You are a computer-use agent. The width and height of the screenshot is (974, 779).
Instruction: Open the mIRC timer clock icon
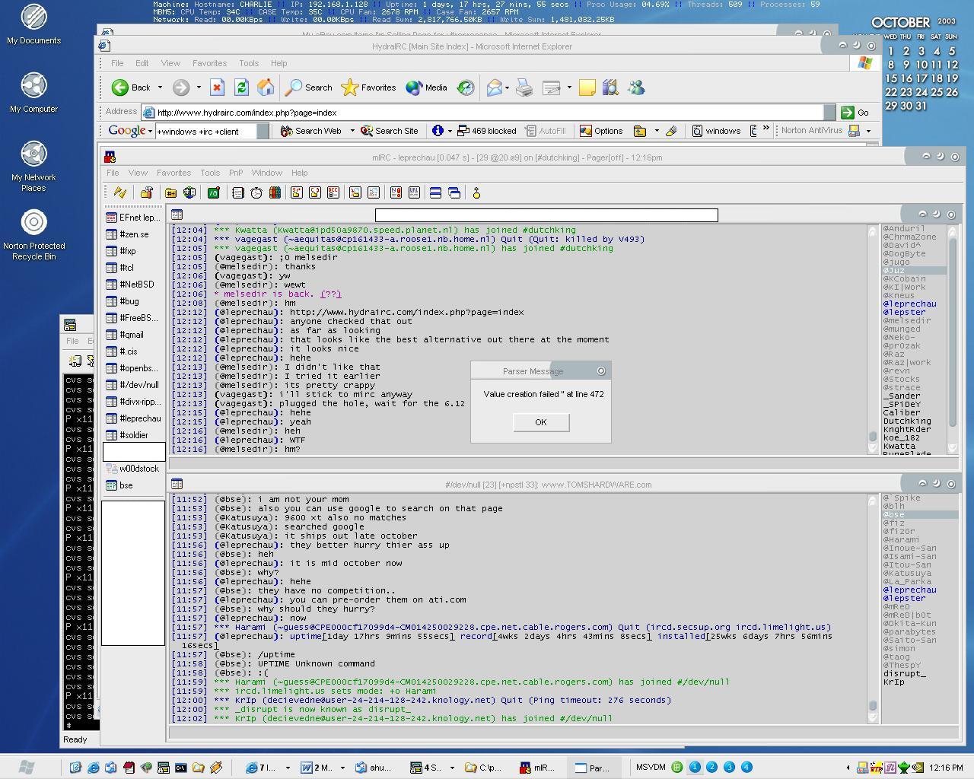(256, 193)
